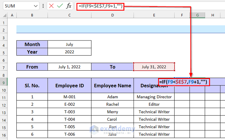225x140 pixels.
Task: Select the E-002 employee ID cell
Action: pyautogui.click(x=69, y=104)
